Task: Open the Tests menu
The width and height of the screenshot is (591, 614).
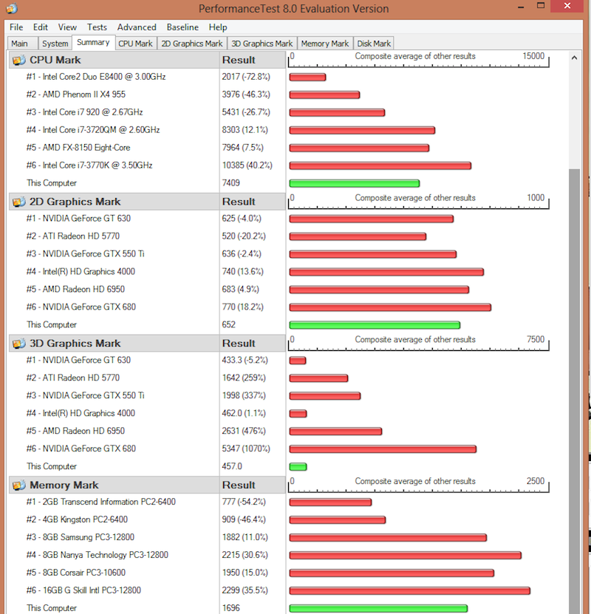Action: pyautogui.click(x=97, y=27)
